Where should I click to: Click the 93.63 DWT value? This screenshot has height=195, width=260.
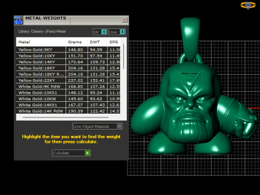click(x=96, y=99)
